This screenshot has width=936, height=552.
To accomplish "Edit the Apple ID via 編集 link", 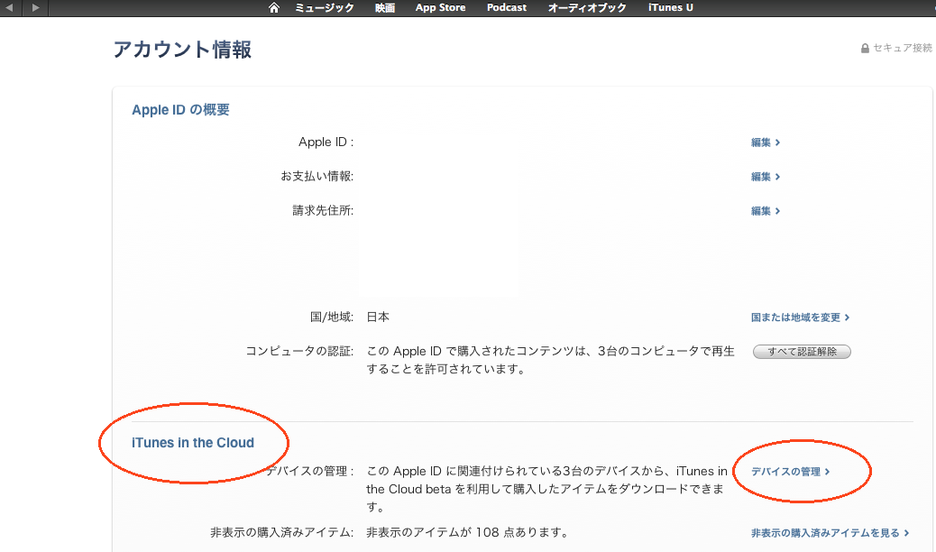I will [x=766, y=143].
